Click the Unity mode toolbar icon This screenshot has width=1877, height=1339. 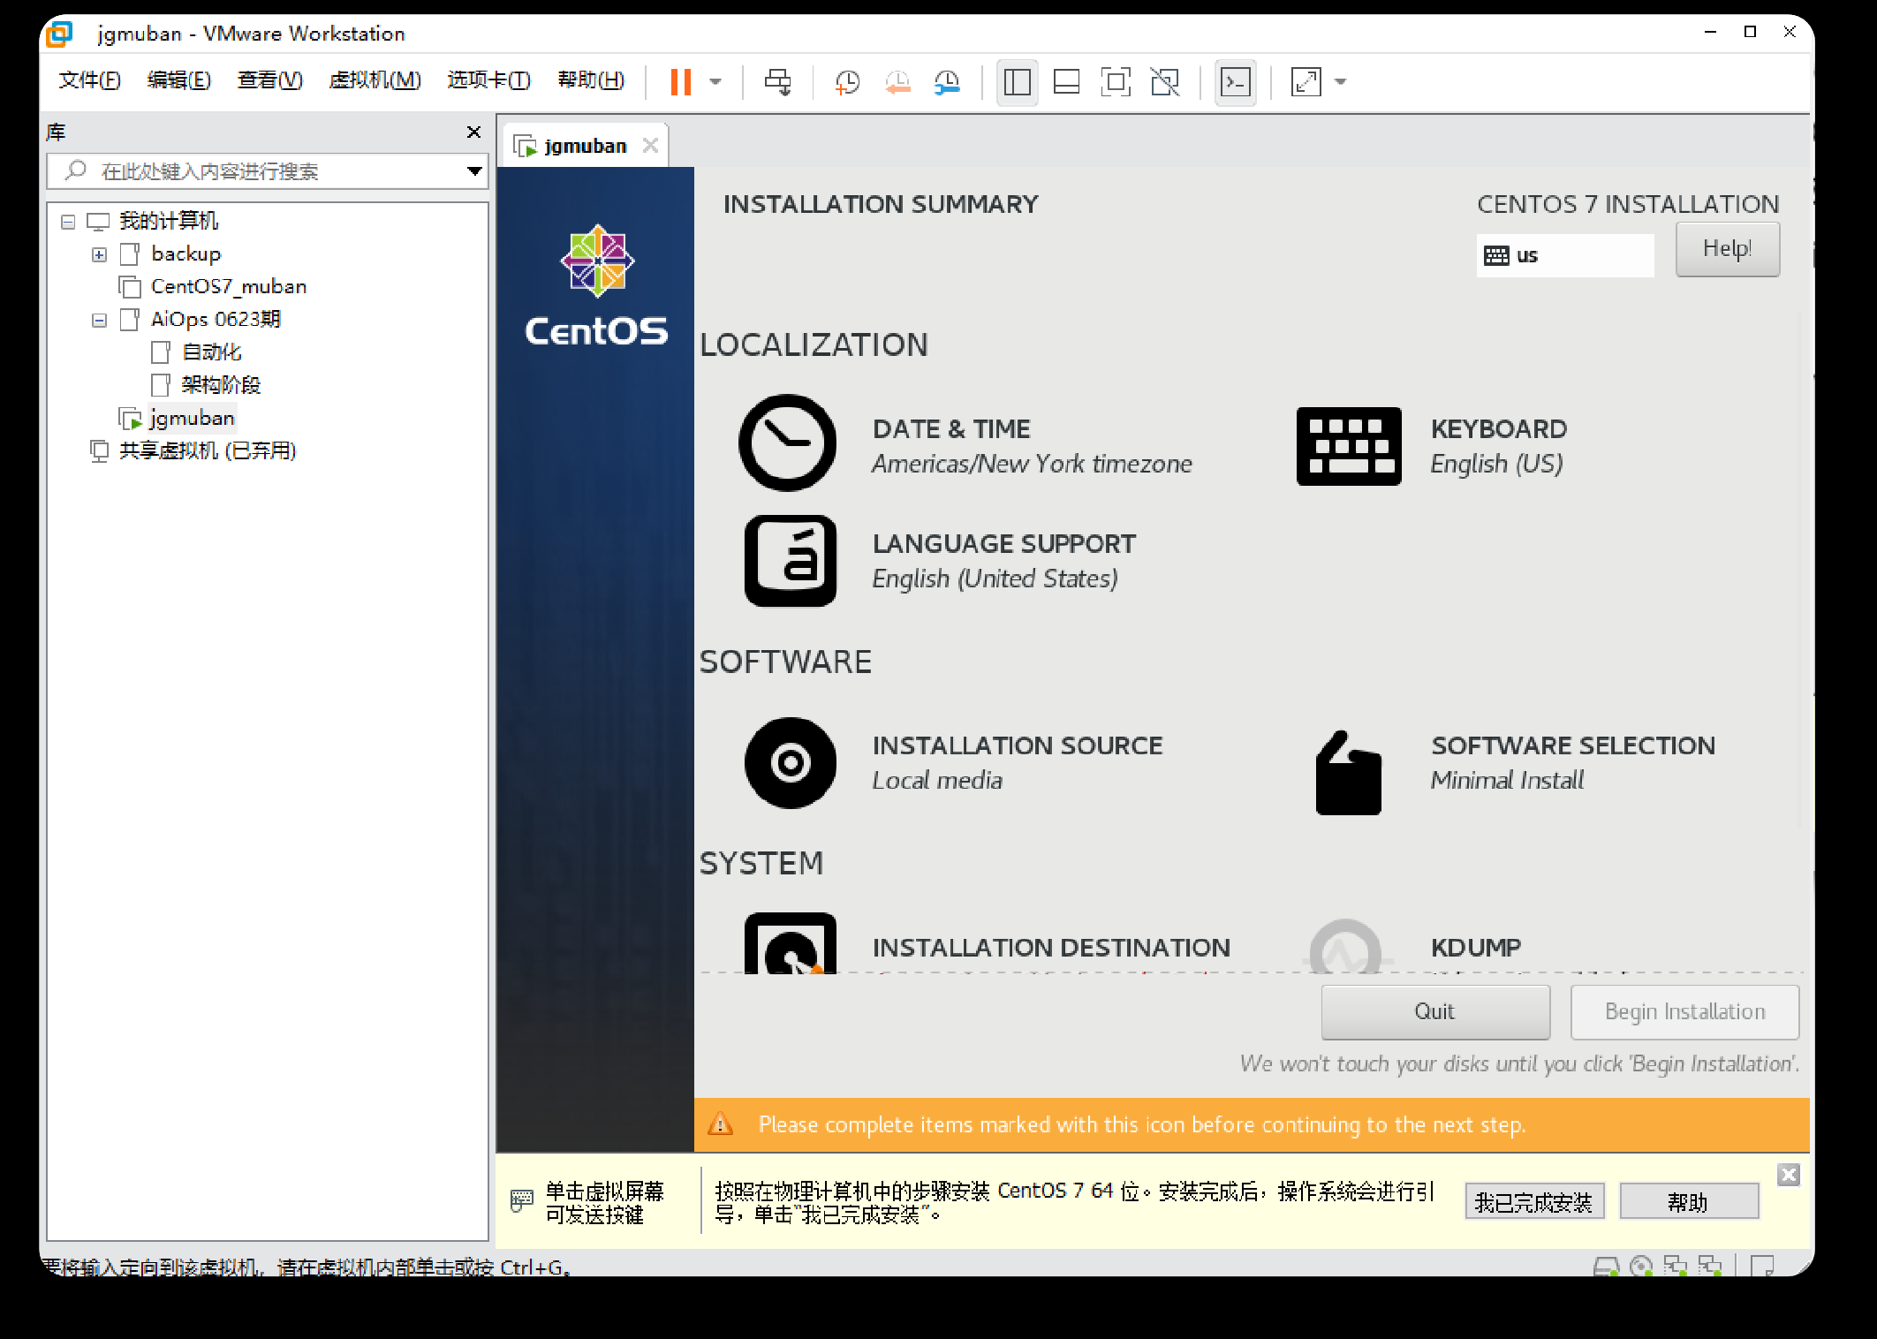point(1165,82)
